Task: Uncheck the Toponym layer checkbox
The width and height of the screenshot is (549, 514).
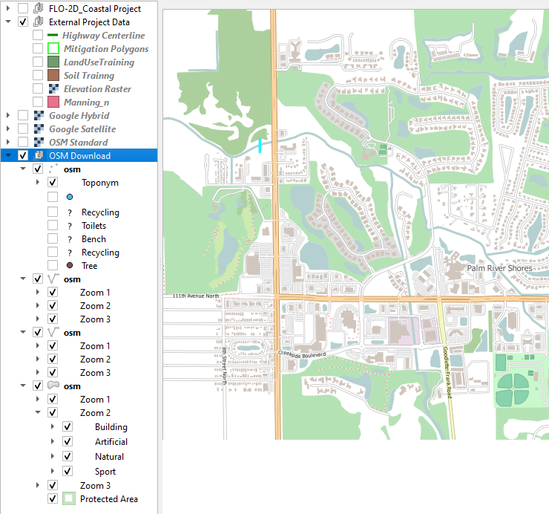Action: pyautogui.click(x=53, y=183)
